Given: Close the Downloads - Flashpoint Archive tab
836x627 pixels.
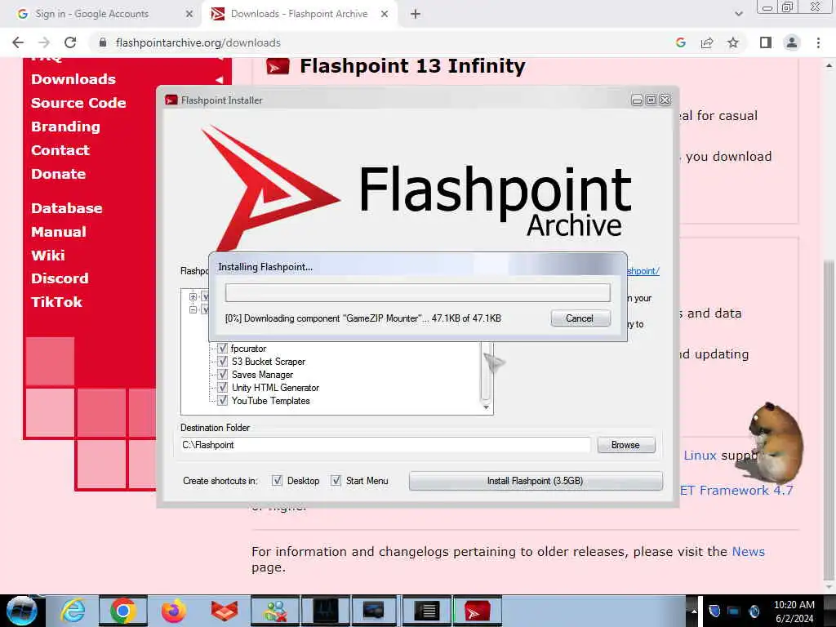Looking at the screenshot, I should pyautogui.click(x=385, y=15).
